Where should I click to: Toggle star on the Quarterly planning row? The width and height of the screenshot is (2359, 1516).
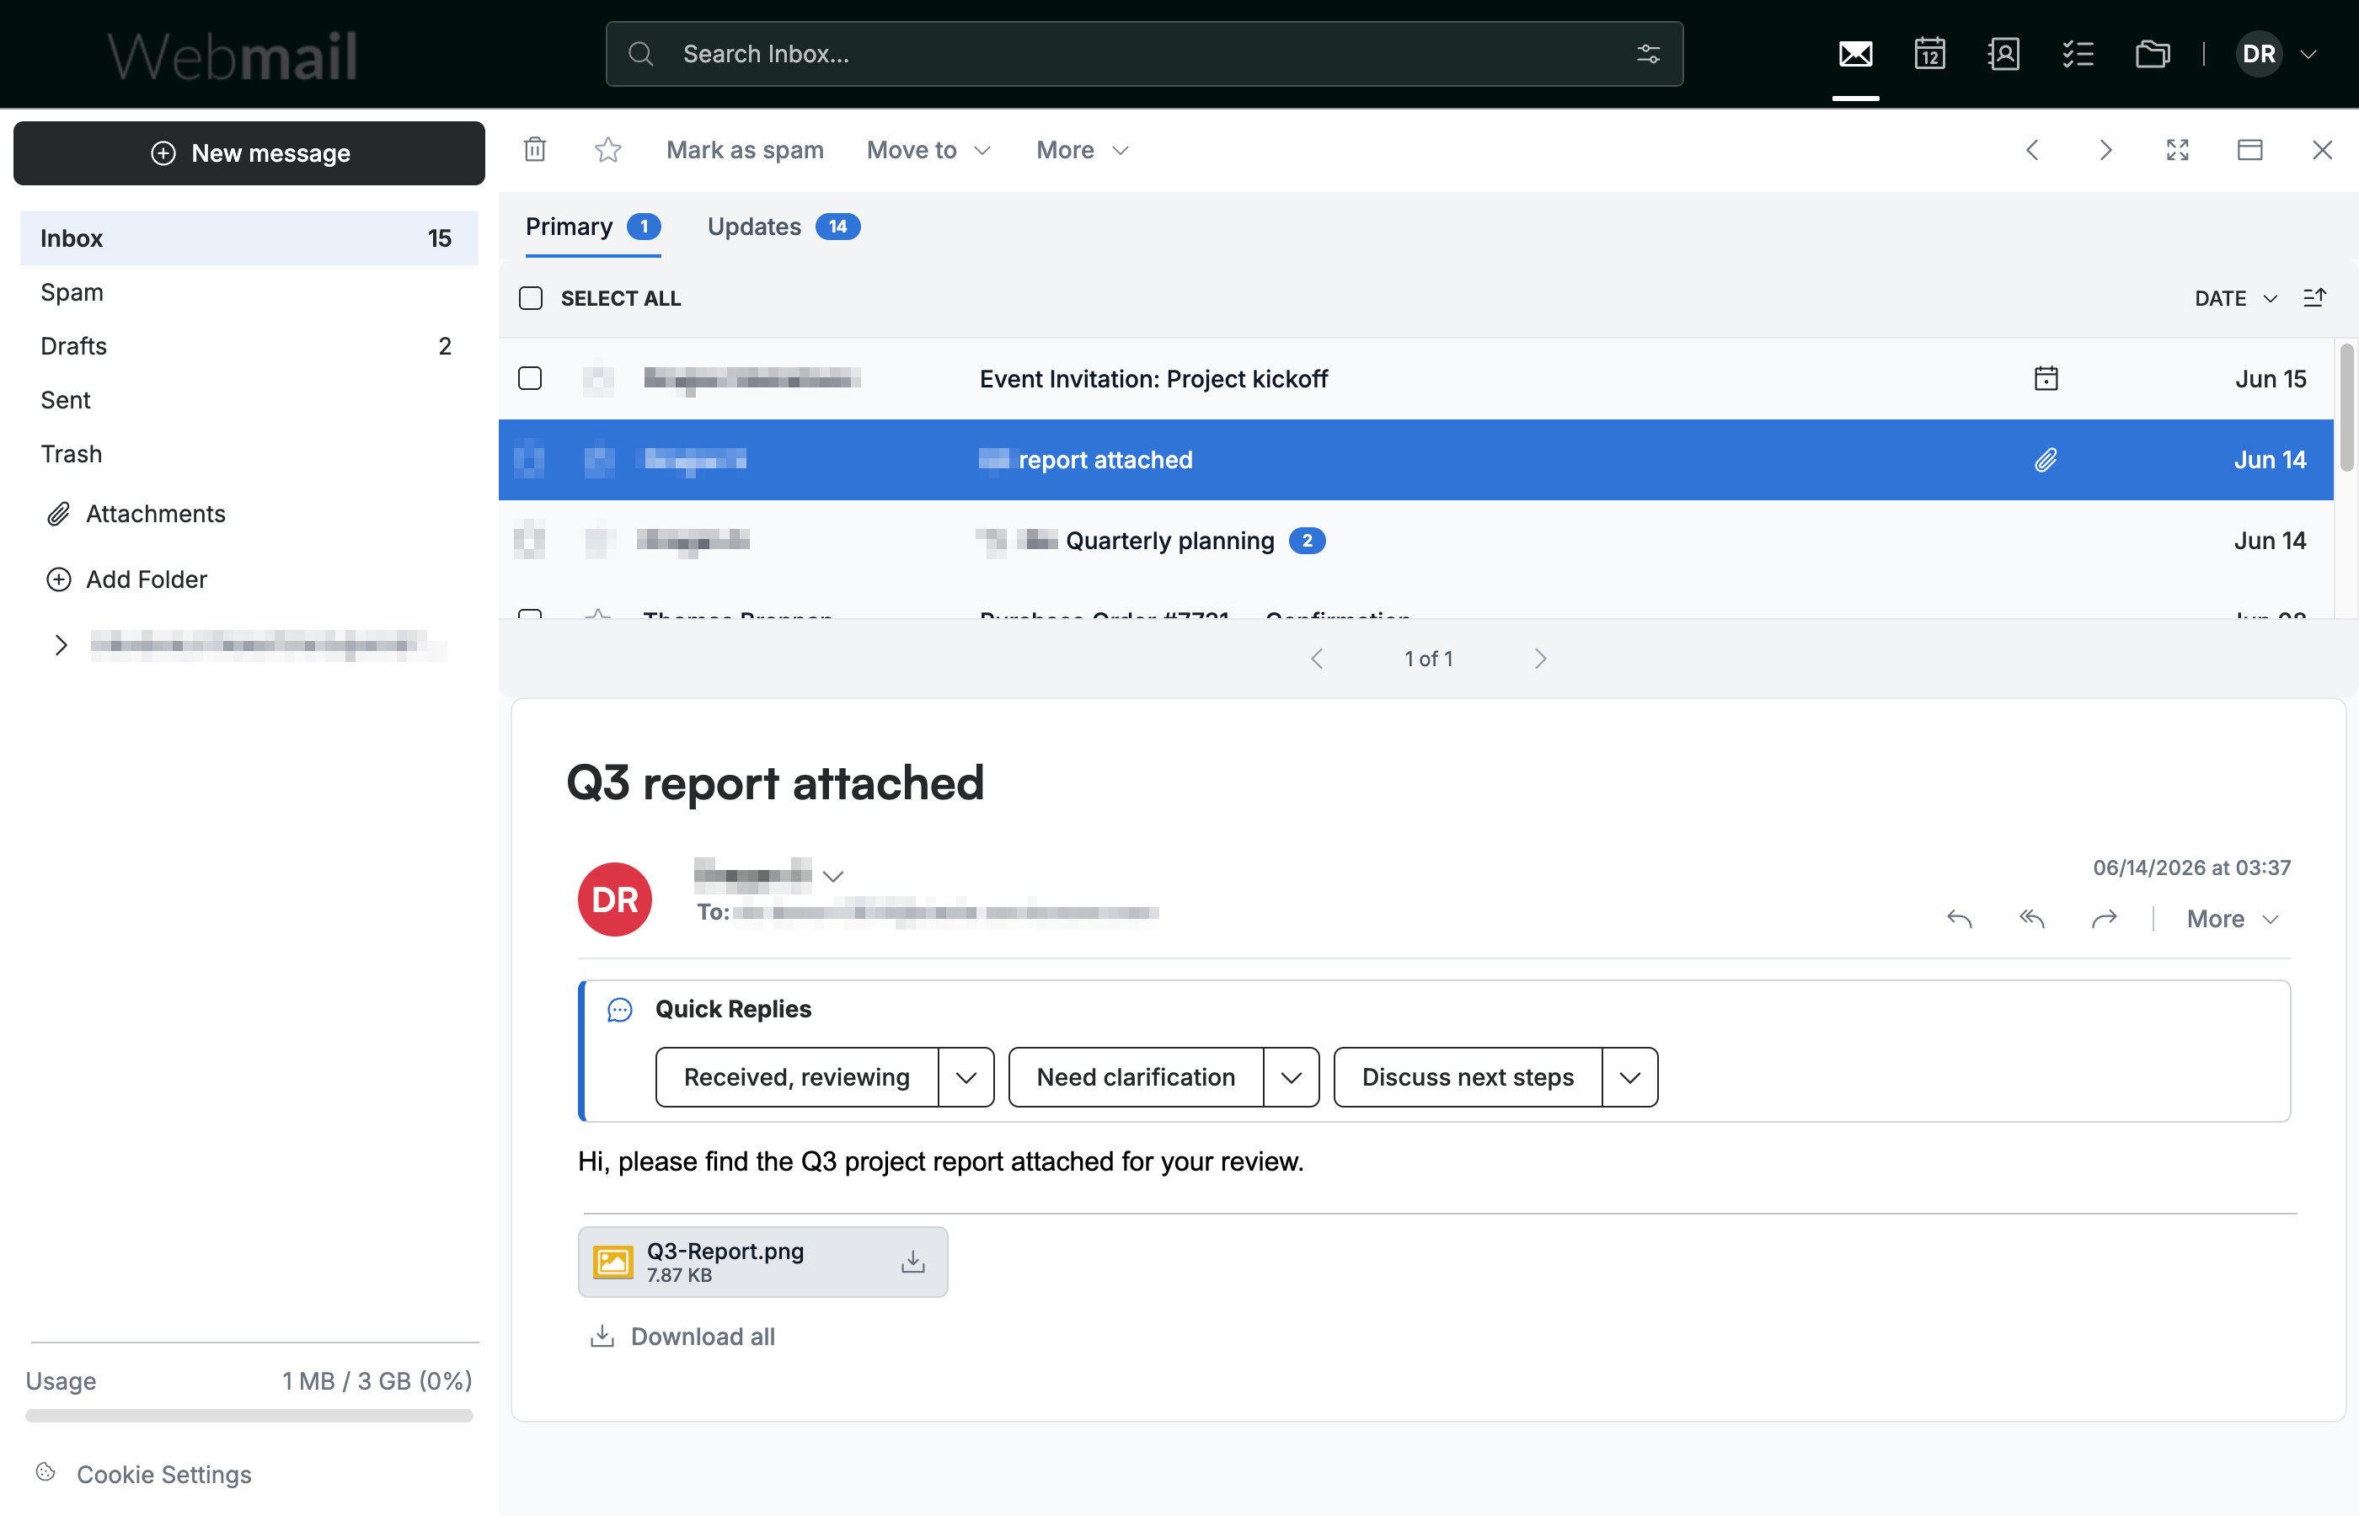click(x=599, y=541)
